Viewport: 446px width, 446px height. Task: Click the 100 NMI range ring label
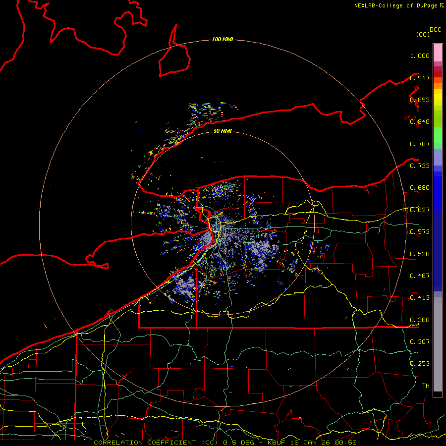coord(223,39)
